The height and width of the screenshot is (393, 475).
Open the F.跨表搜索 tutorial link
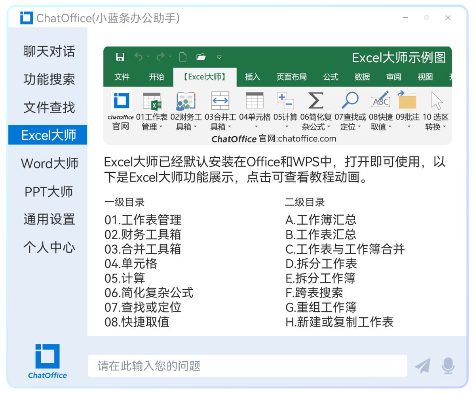[314, 293]
